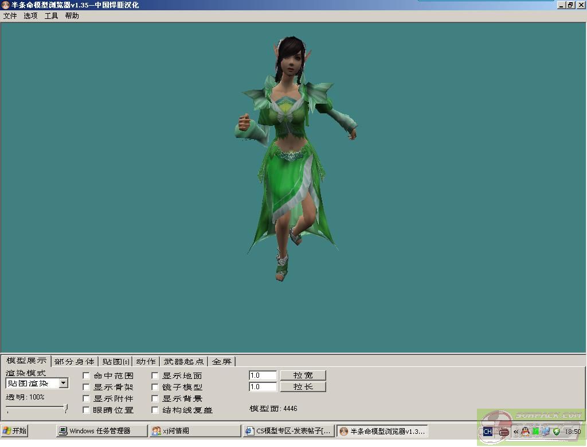Click the QQ penguin tray icon
Screen dimensions: 587x447
pyautogui.click(x=525, y=432)
